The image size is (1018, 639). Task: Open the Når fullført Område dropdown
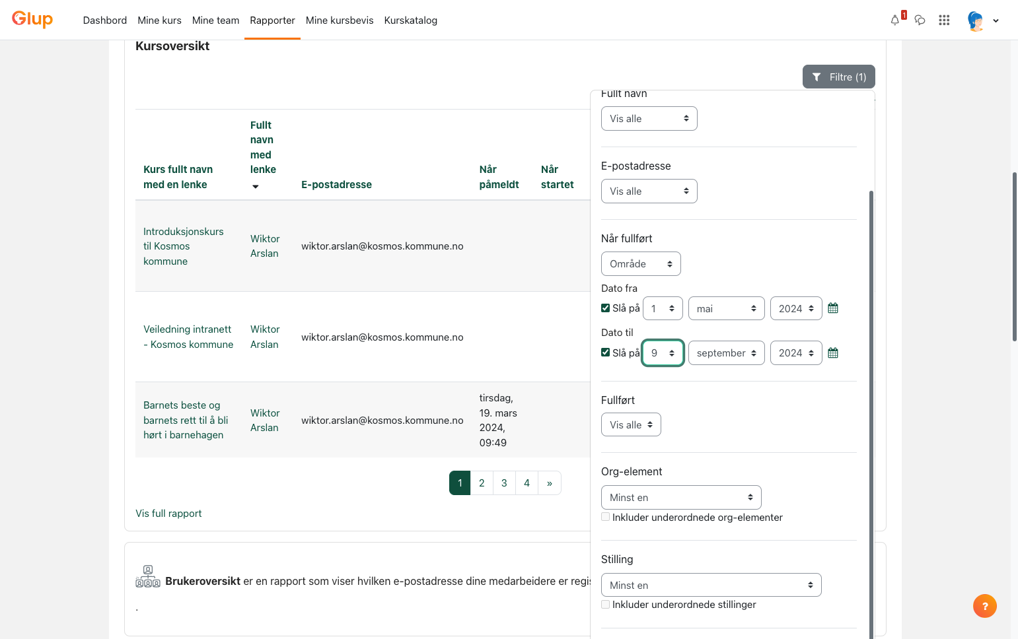coord(641,264)
